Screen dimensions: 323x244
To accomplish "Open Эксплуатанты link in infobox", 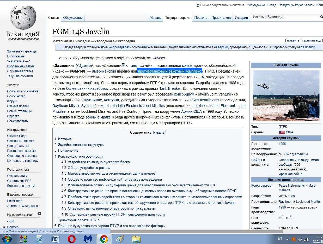I will point(296,154).
